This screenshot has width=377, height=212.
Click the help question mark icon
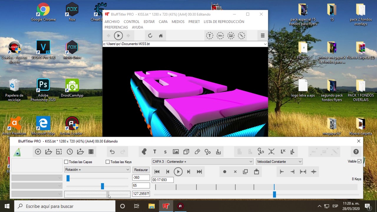pos(356,152)
